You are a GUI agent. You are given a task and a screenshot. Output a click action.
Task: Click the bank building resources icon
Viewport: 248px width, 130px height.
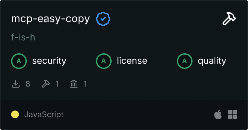pos(74,84)
